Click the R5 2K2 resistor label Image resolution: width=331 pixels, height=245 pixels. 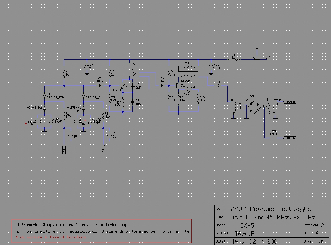(114, 99)
